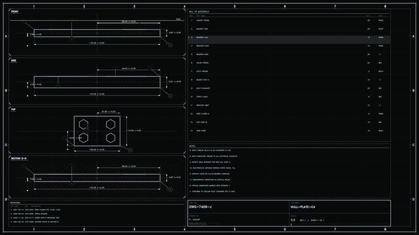Viewport: 419px width, 235px height.
Task: Click the NOTES section heading
Action: coord(192,146)
